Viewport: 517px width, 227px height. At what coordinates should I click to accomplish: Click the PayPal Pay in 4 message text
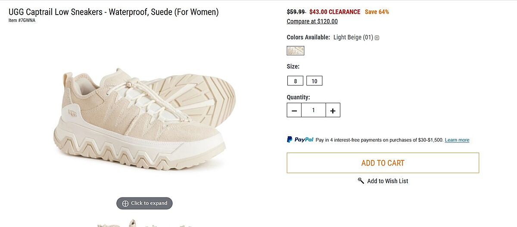(x=379, y=140)
